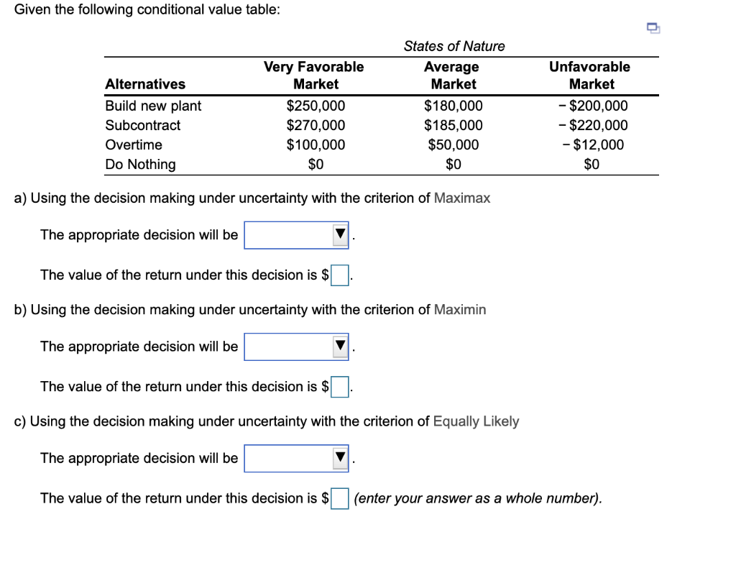The width and height of the screenshot is (736, 568).
Task: Click the Build new plant row
Action: (x=154, y=106)
